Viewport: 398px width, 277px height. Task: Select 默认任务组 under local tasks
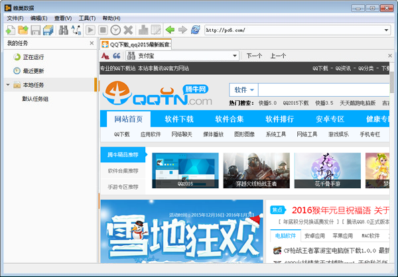click(x=36, y=99)
